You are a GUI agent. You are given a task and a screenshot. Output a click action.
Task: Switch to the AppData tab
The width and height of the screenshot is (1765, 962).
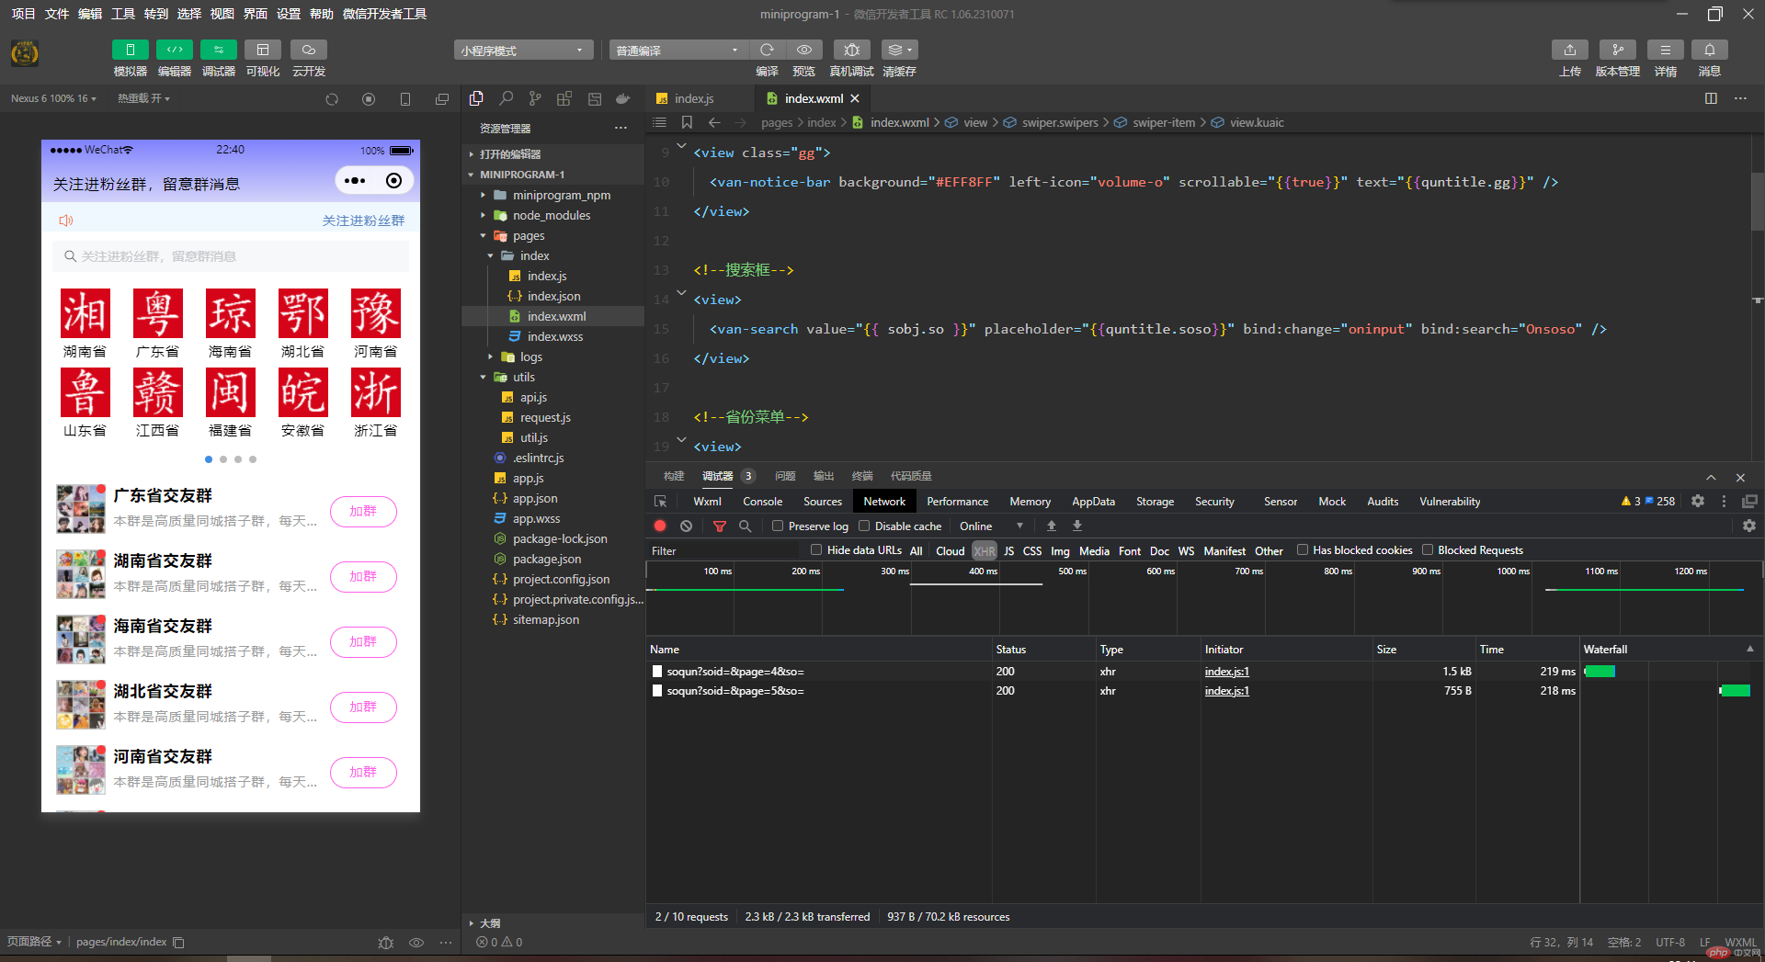(x=1093, y=502)
